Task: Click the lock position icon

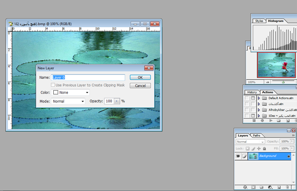Action: click(x=259, y=148)
